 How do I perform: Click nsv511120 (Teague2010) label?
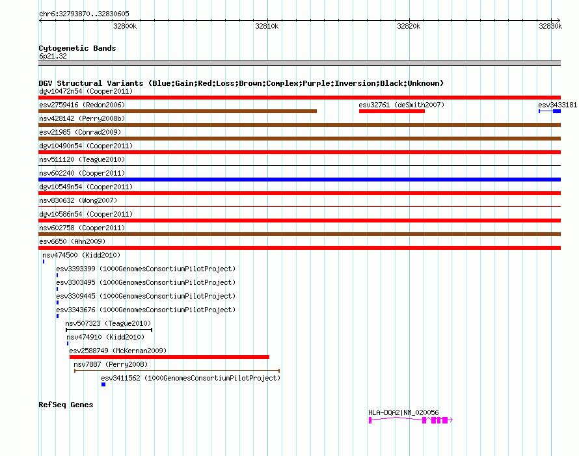click(82, 159)
